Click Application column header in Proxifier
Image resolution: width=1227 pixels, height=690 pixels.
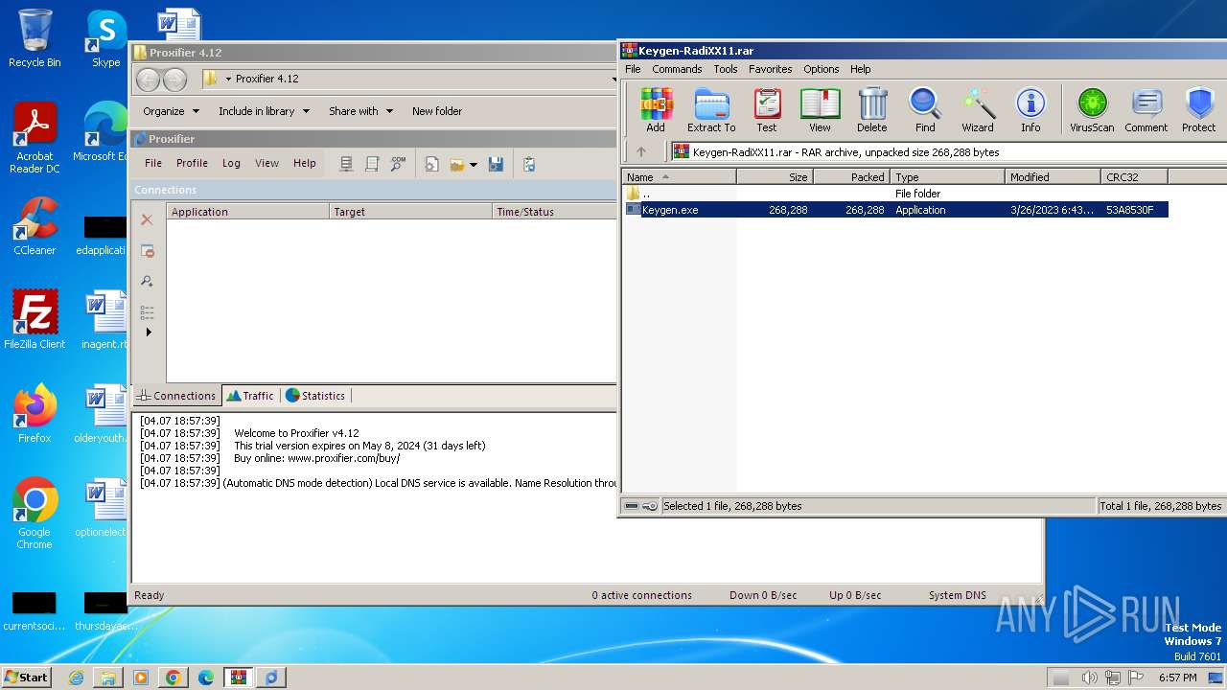pos(247,212)
